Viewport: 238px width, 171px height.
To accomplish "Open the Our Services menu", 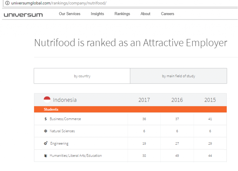I will click(x=69, y=14).
